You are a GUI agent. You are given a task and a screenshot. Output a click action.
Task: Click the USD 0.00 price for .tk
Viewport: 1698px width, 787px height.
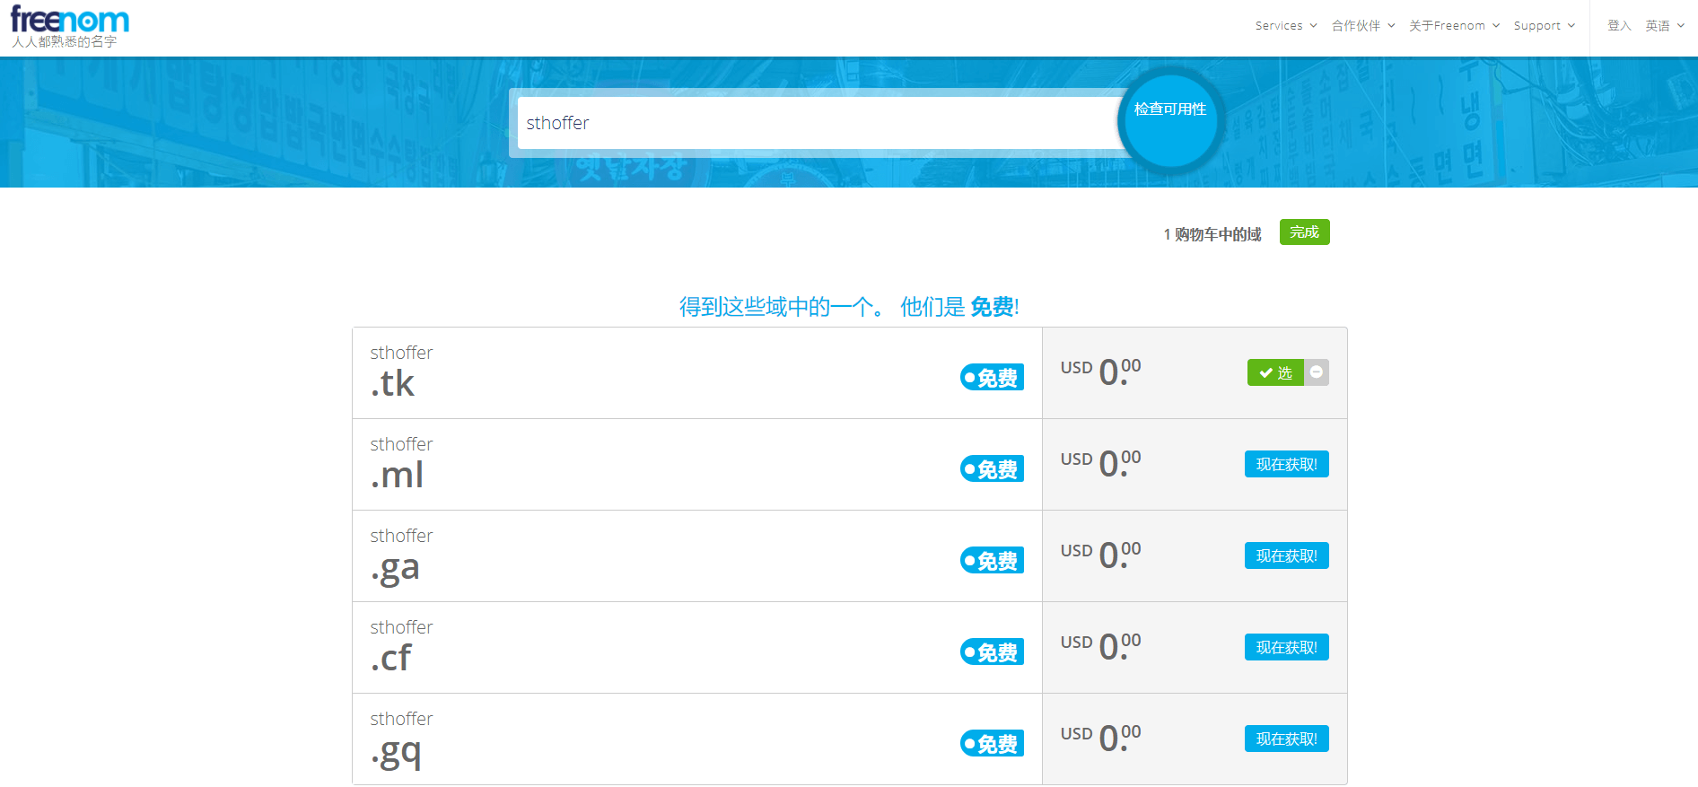pos(1100,372)
